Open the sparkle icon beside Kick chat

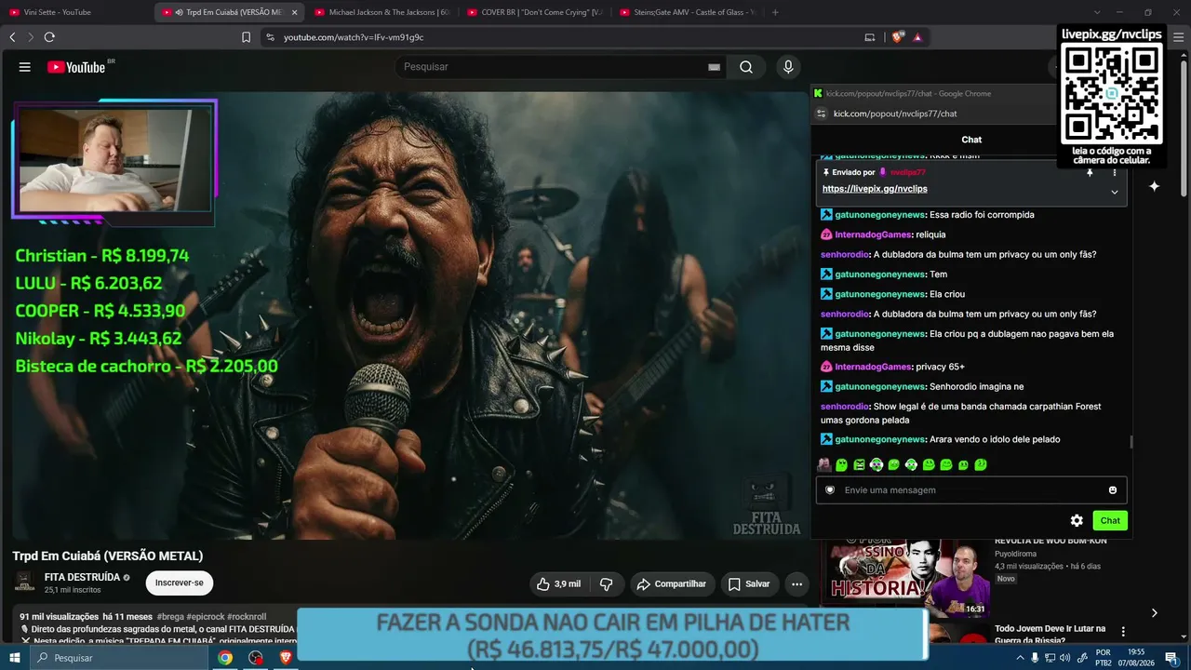[1154, 186]
